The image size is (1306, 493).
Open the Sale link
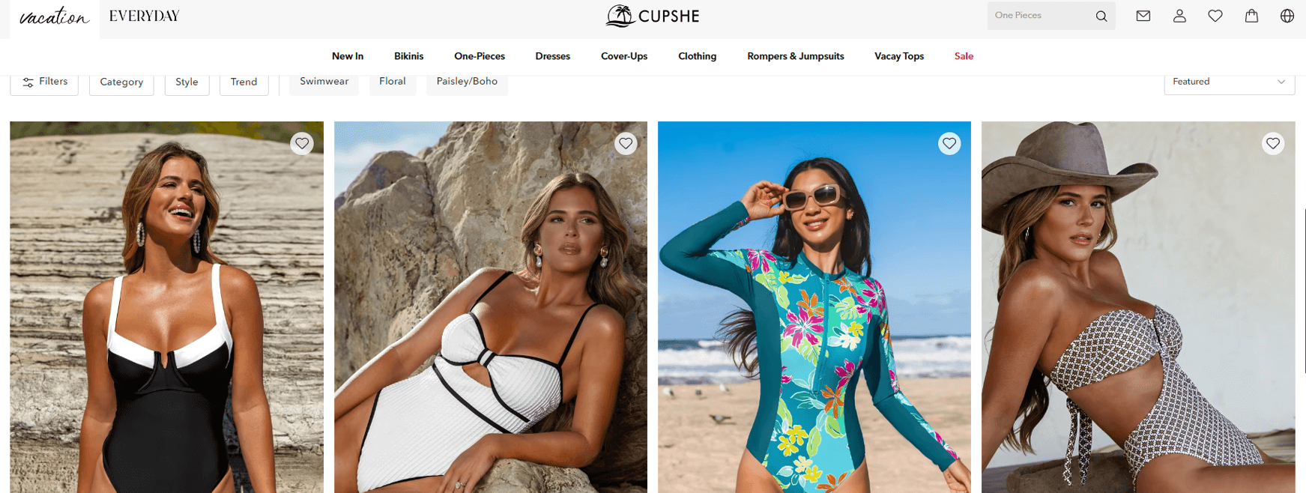(x=964, y=56)
